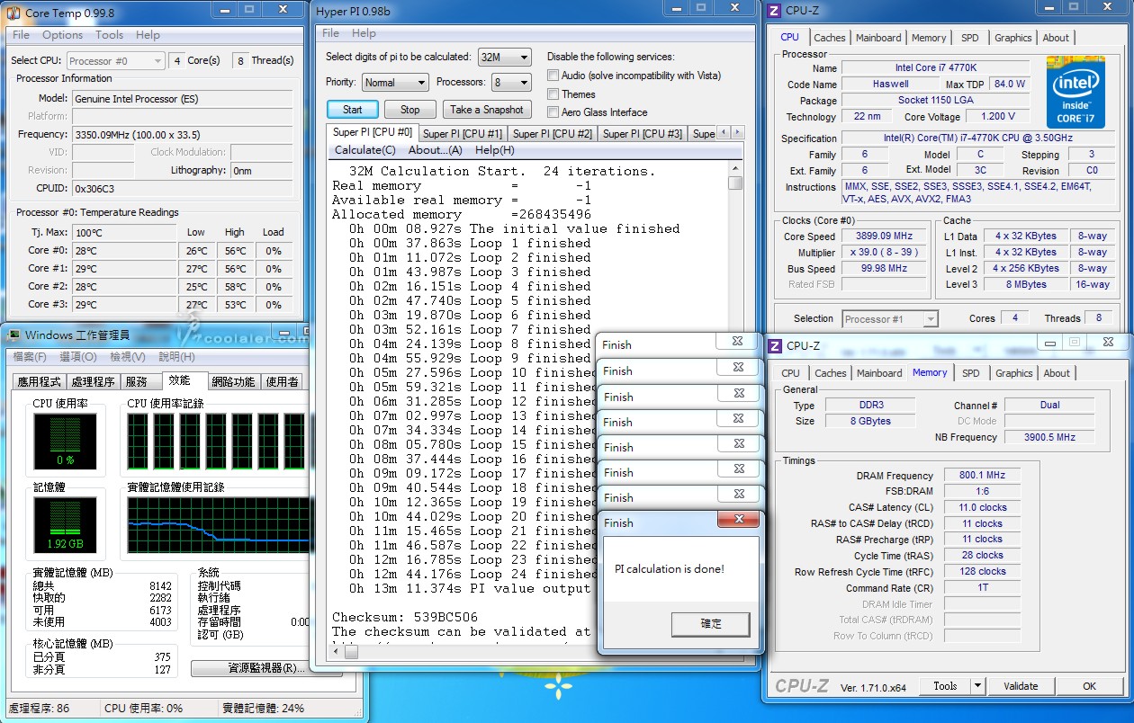The width and height of the screenshot is (1134, 723).
Task: Maximize the Core Temp window
Action: (x=249, y=8)
